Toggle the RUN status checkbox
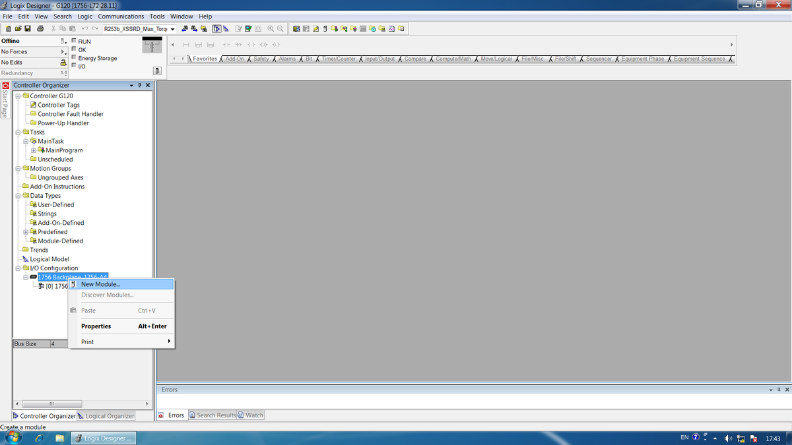 [x=74, y=42]
